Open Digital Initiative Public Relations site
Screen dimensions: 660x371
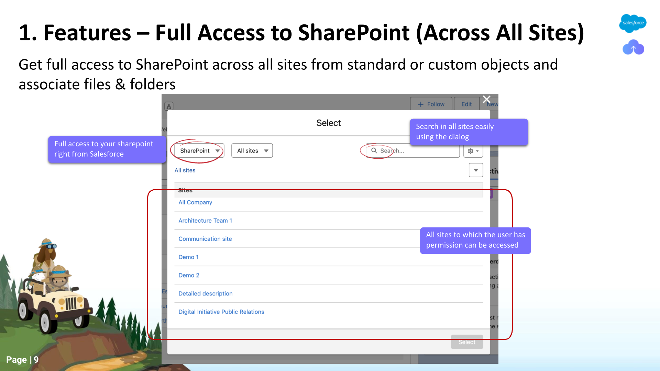click(x=221, y=312)
